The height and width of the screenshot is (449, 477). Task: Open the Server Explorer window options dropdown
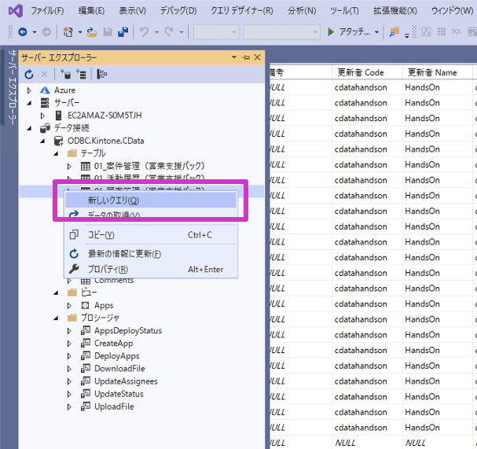(x=234, y=57)
